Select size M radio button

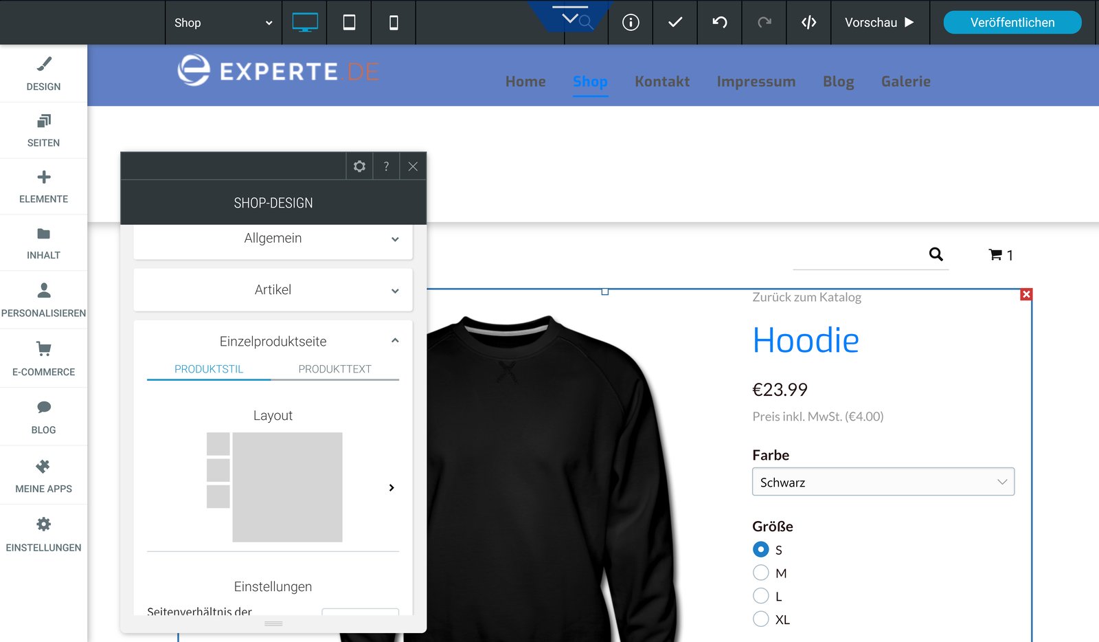pos(761,572)
